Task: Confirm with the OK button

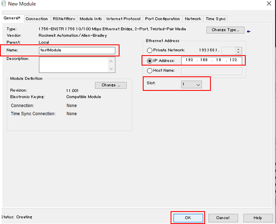Action: pos(188,217)
